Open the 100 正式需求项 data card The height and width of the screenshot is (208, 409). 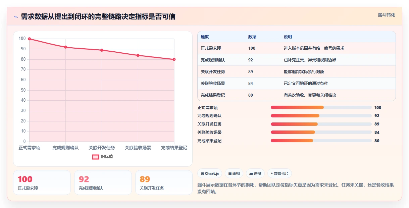click(x=42, y=183)
